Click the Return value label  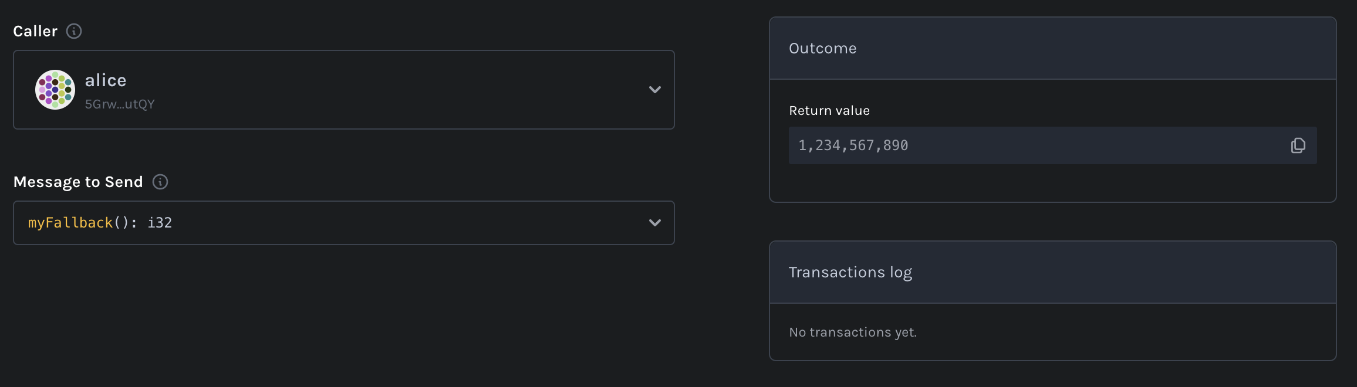829,110
